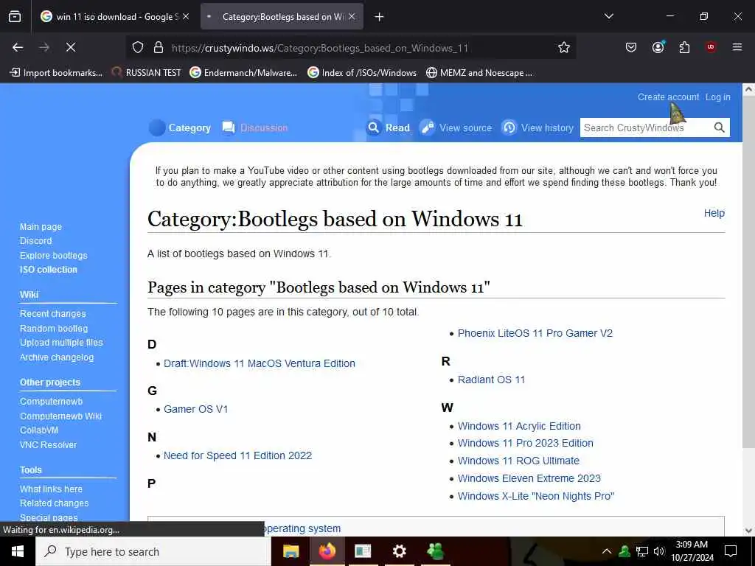Open Phoenix LiteOS 11 Pro Gamer V2
The width and height of the screenshot is (755, 566).
coord(535,333)
